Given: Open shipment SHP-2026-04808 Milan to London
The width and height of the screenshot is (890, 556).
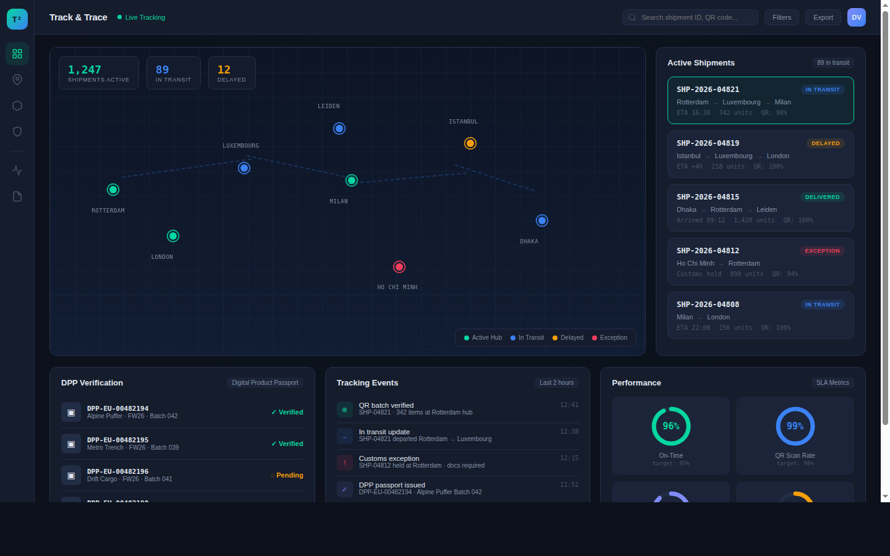Looking at the screenshot, I should click(761, 315).
